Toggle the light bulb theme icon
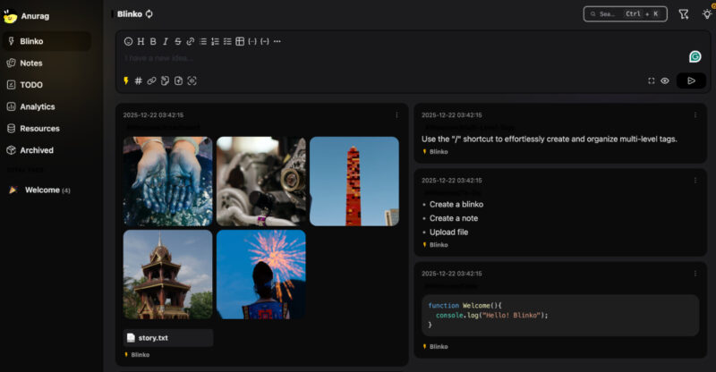Screen dimensions: 716x372 (707, 14)
